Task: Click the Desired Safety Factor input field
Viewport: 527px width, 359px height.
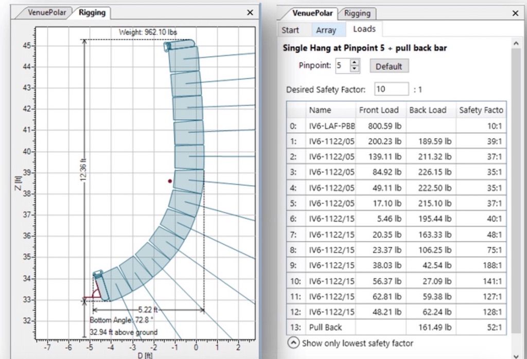Action: point(391,89)
